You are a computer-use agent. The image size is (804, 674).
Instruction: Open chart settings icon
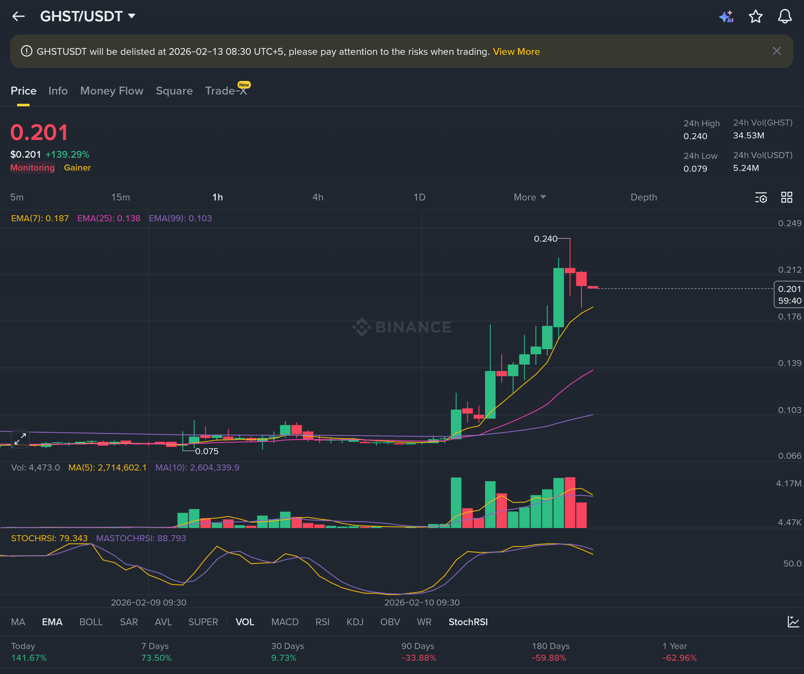(x=761, y=197)
